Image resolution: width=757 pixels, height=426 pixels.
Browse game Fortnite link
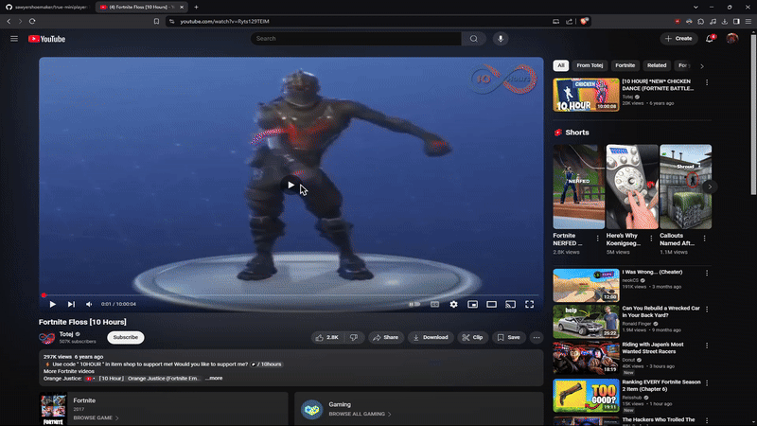coord(96,417)
